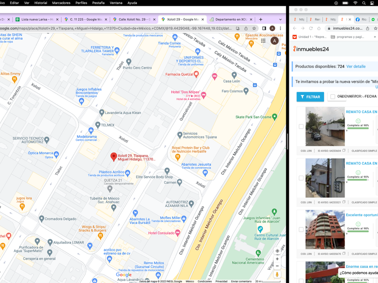Open the Marcadores menu
378x283 pixels.
point(61,3)
